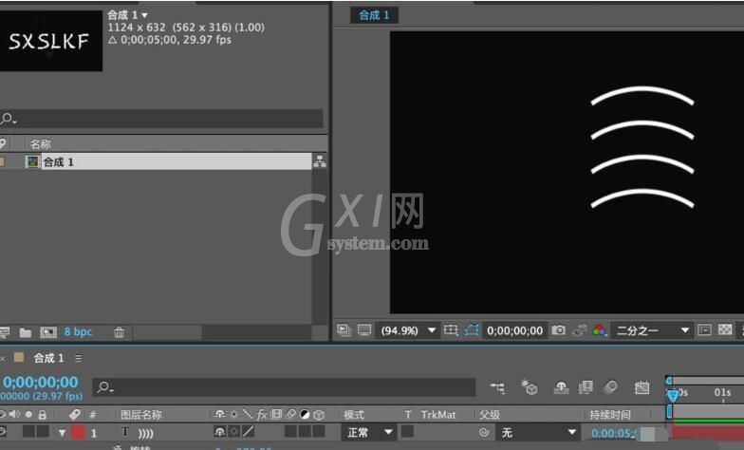This screenshot has width=744, height=450.
Task: Click the video eye column header
Action: (2, 414)
